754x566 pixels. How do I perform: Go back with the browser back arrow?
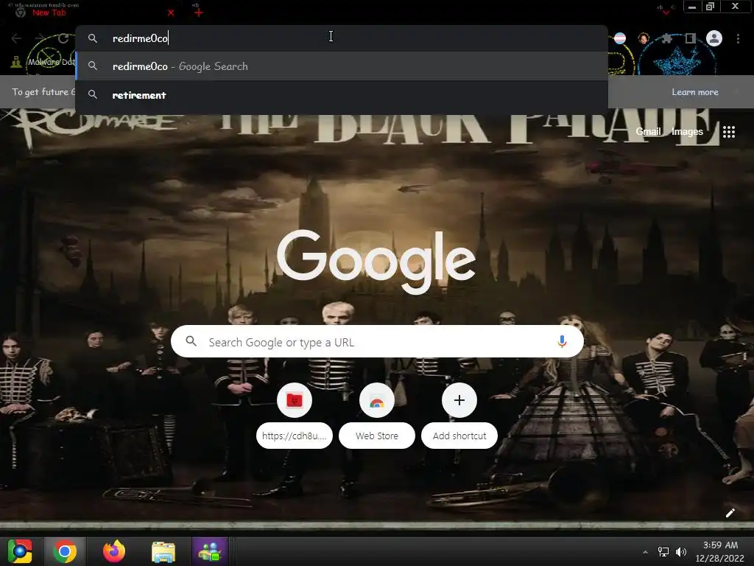click(16, 38)
